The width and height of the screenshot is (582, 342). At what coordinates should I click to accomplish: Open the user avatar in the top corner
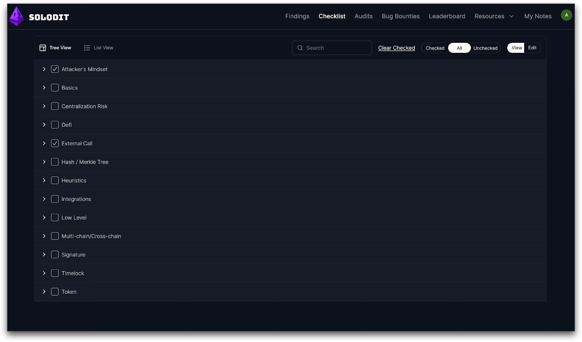pos(566,15)
